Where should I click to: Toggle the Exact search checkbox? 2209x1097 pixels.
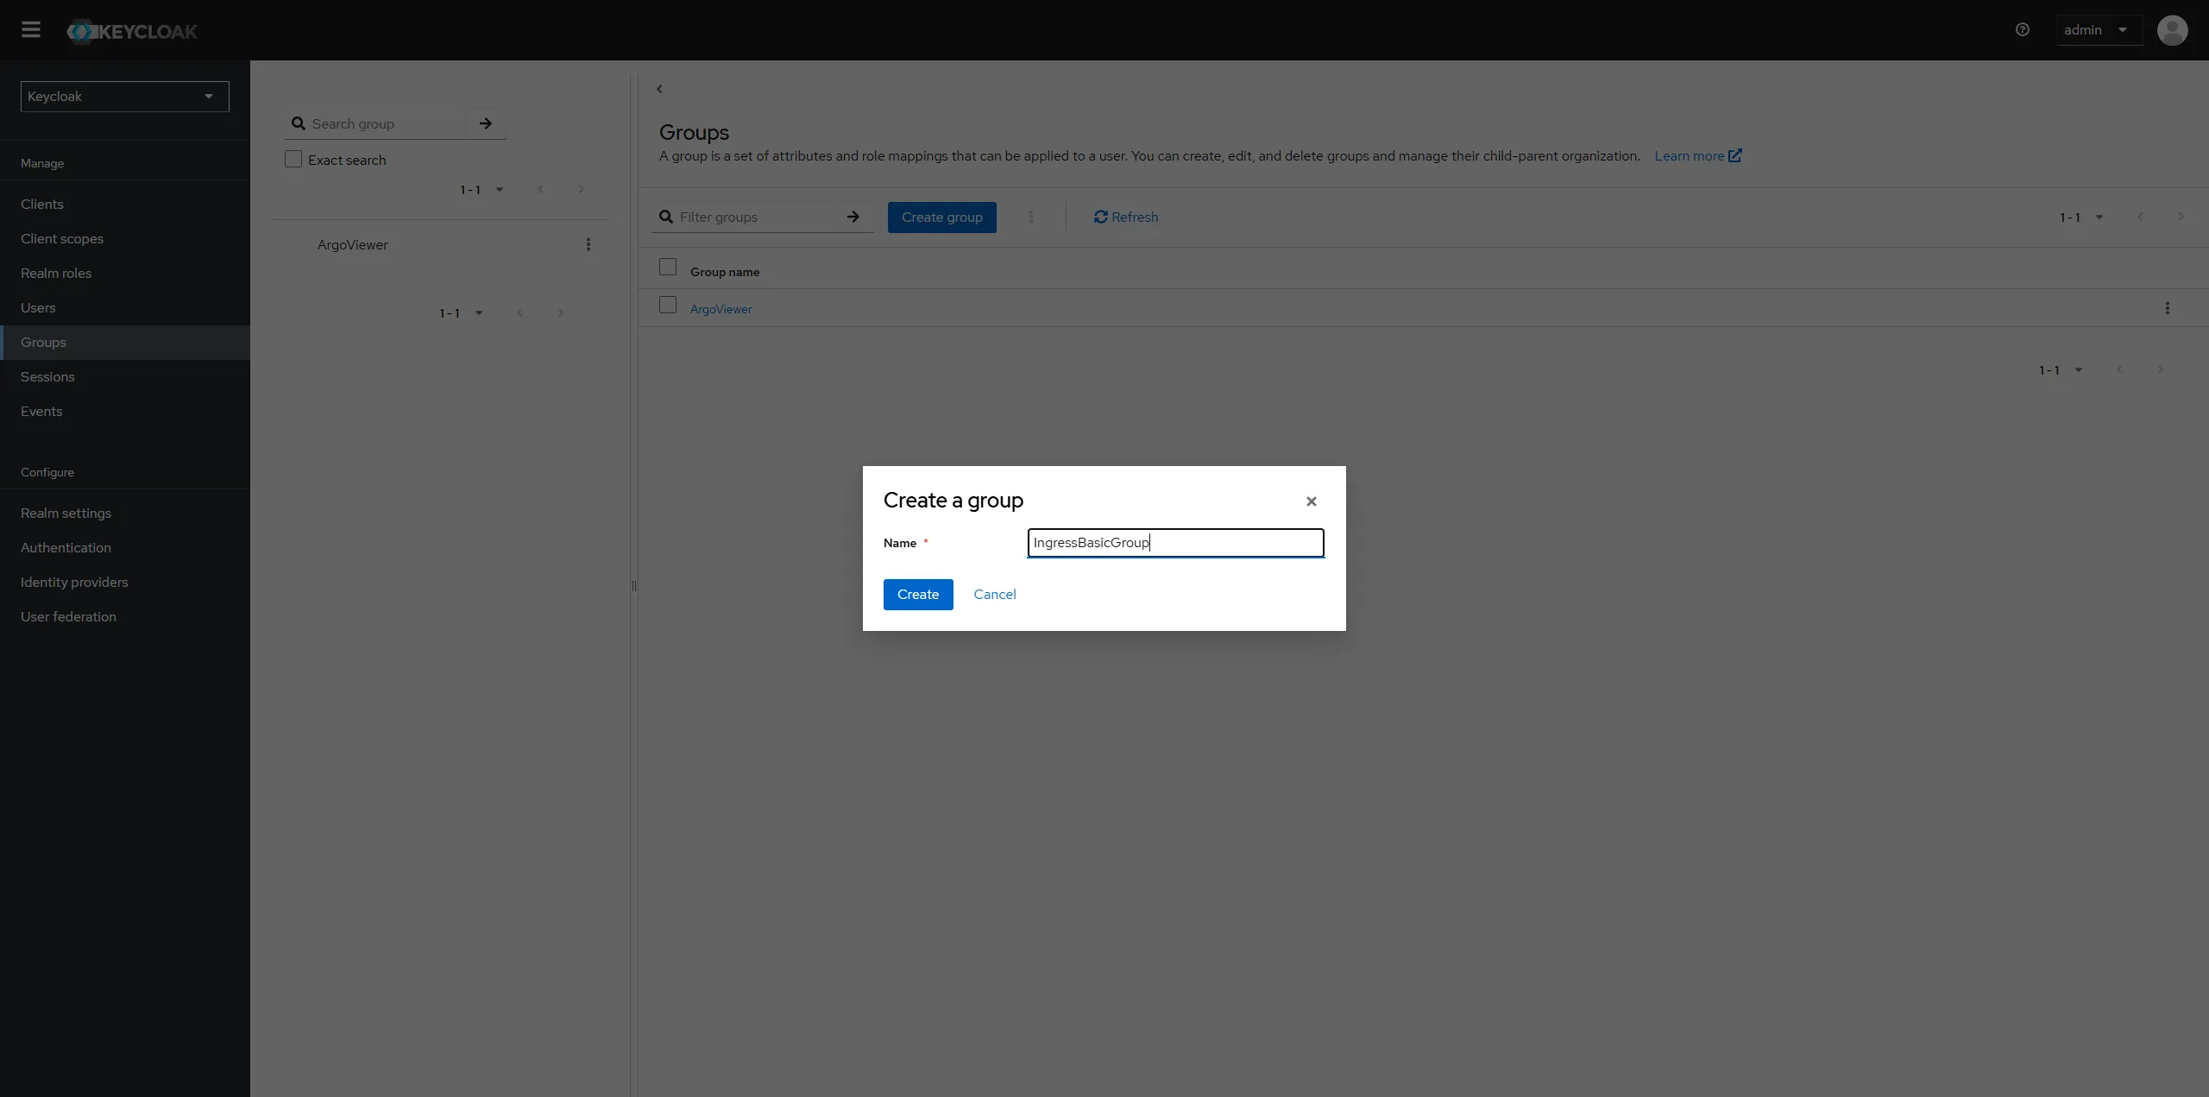tap(293, 159)
